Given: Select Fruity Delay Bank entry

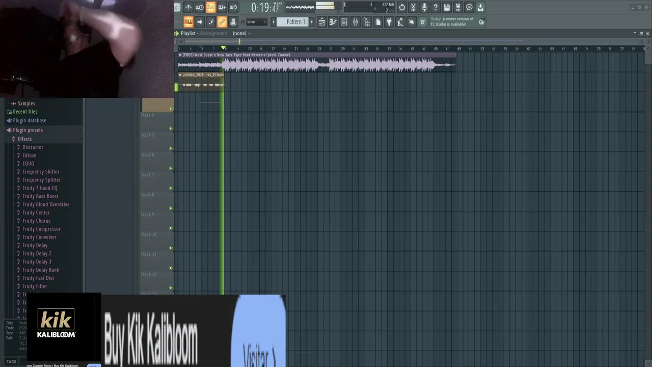Looking at the screenshot, I should (x=41, y=270).
